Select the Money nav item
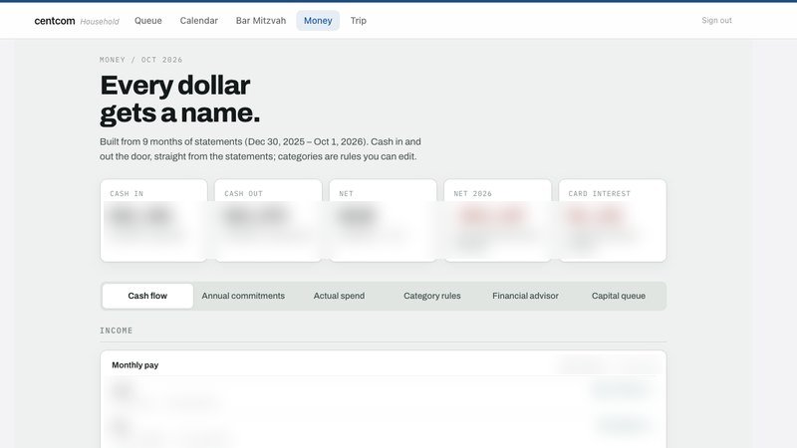Image resolution: width=797 pixels, height=448 pixels. click(x=318, y=21)
